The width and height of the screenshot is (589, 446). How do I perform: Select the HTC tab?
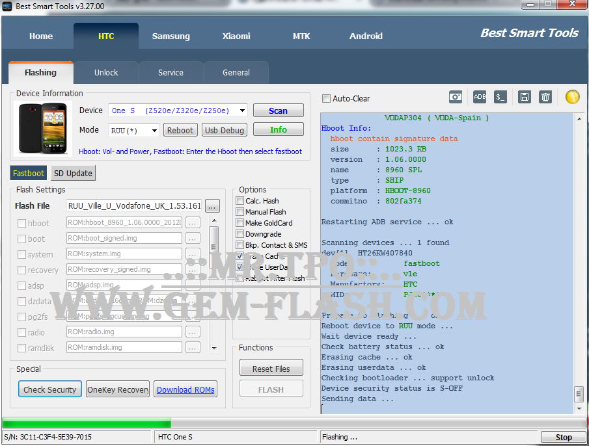(x=106, y=36)
